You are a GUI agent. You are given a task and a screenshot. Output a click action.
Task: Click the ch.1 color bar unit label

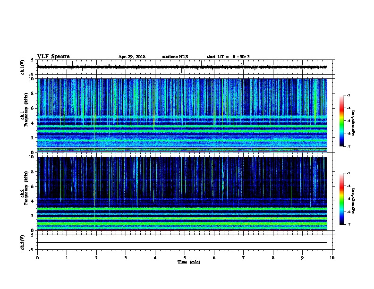(x=354, y=123)
